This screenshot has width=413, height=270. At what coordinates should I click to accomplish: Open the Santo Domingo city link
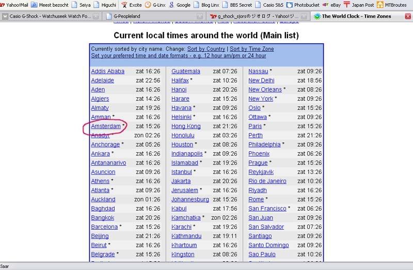point(268,245)
